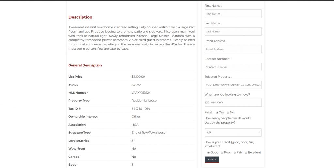This screenshot has width=334, height=168.
Task: Click the End of Row/Townhouse structure value
Action: (148, 133)
